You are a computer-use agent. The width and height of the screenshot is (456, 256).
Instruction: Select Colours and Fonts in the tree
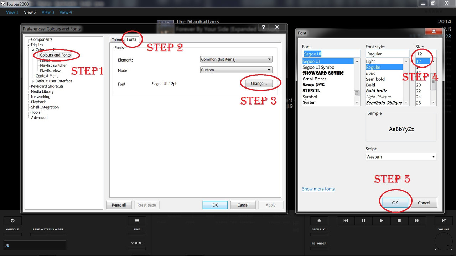pos(55,55)
